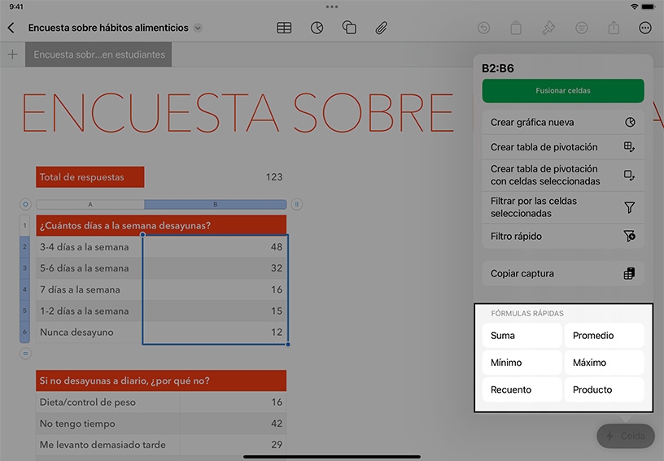
Task: Insert a chart from the toolbar
Action: (x=317, y=28)
